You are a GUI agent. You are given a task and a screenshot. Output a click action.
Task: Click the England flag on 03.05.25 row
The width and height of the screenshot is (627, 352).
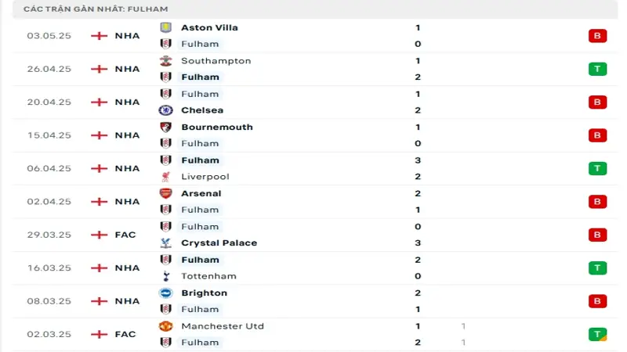coord(99,36)
